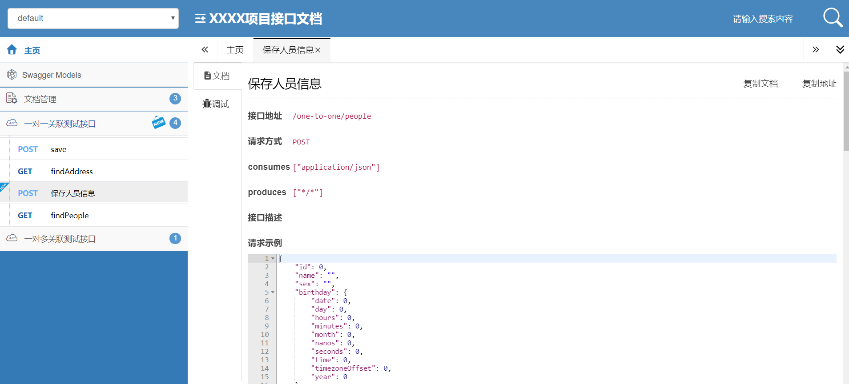Open the tab options down-chevron menu
The height and width of the screenshot is (384, 849).
coord(840,49)
